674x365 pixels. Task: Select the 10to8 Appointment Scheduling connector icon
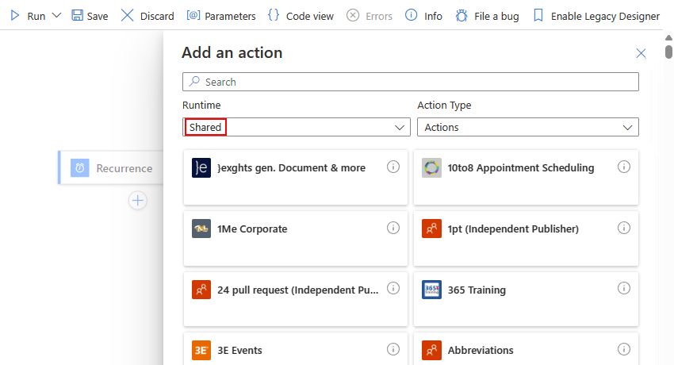click(x=431, y=167)
